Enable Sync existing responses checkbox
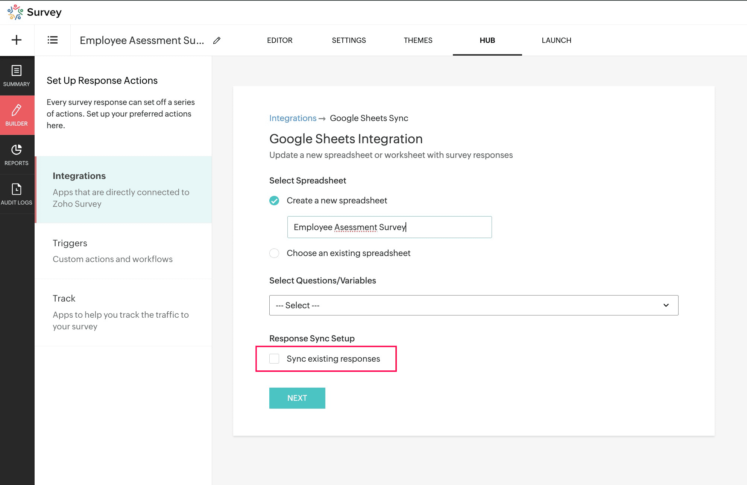Image resolution: width=747 pixels, height=485 pixels. pos(274,359)
